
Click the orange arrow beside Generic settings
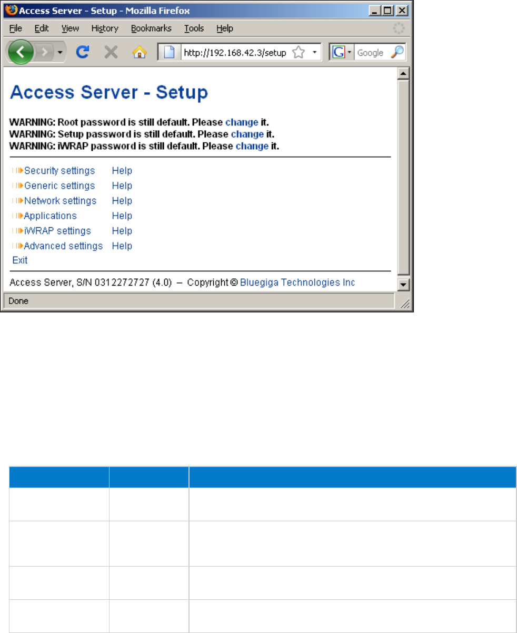(x=18, y=186)
